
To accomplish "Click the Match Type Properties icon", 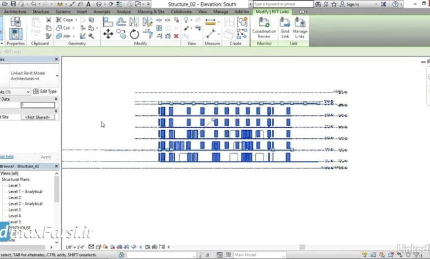I will 49,36.
